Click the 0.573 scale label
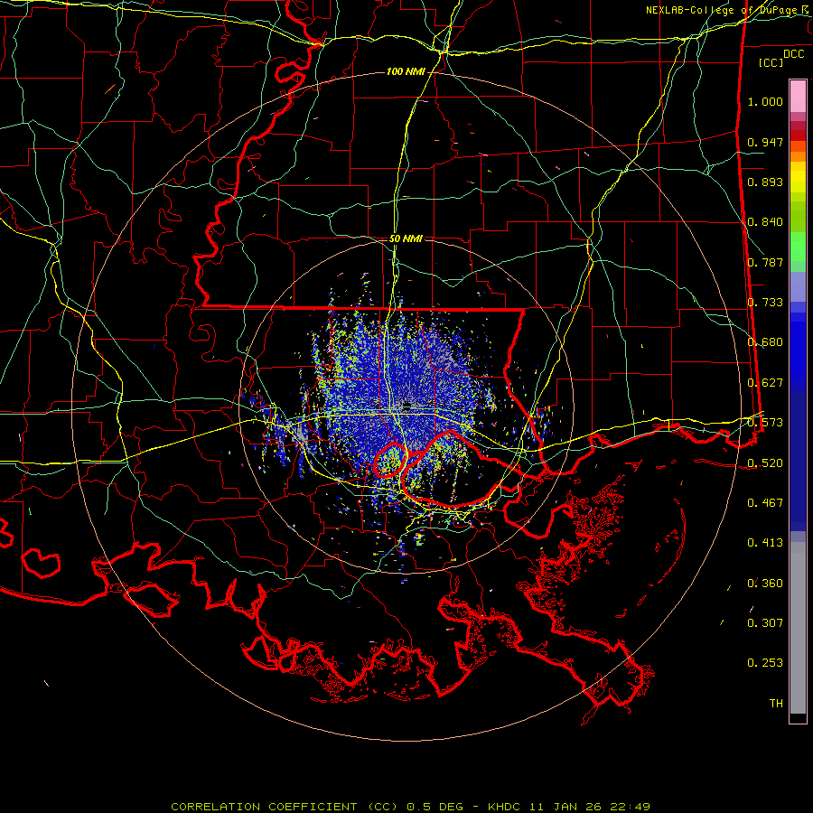Viewport: 813px width, 813px height. (765, 423)
